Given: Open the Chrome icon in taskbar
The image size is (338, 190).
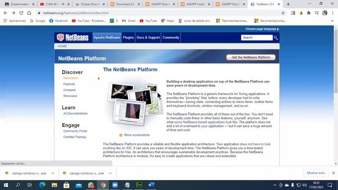Looking at the screenshot, I should tap(103, 185).
